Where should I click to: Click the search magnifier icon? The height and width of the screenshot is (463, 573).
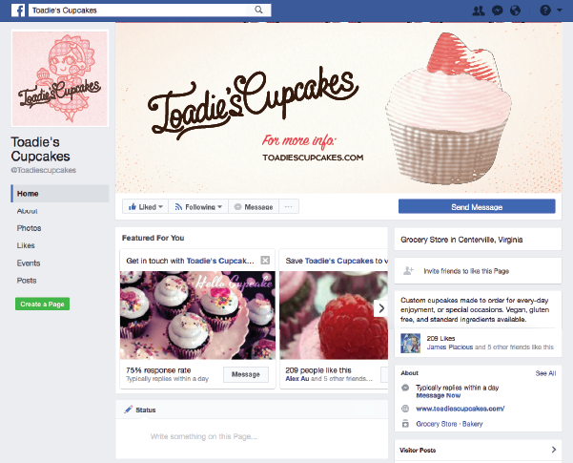[258, 10]
